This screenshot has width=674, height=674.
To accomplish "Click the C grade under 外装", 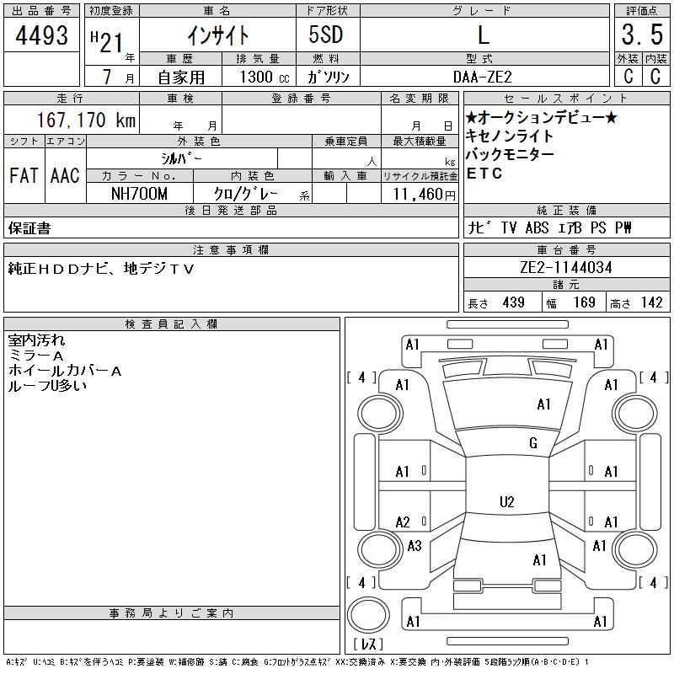I will coord(628,76).
